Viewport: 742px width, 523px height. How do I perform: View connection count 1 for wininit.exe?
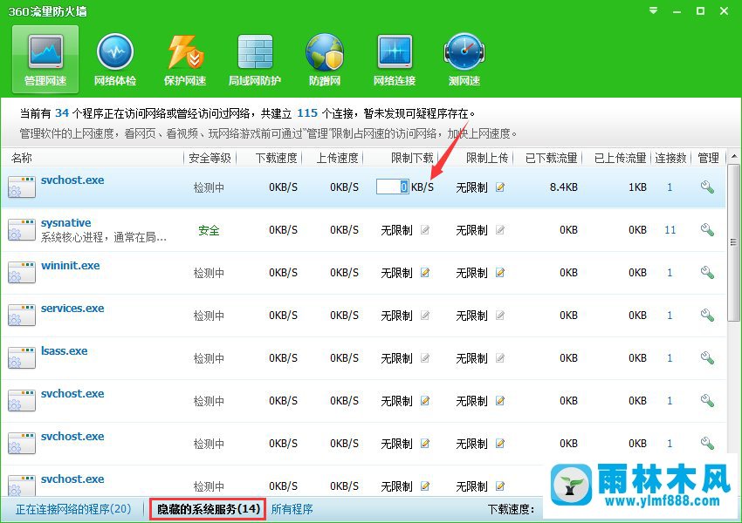click(x=670, y=273)
